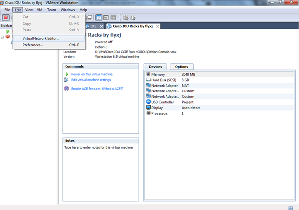Open the View menu
This screenshot has height=210, width=299.
(29, 10)
